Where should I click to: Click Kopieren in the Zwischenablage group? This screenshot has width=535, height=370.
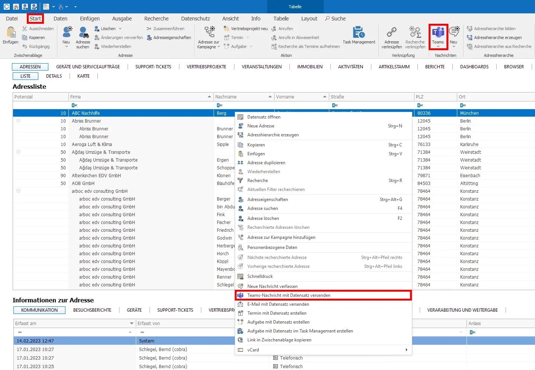33,38
